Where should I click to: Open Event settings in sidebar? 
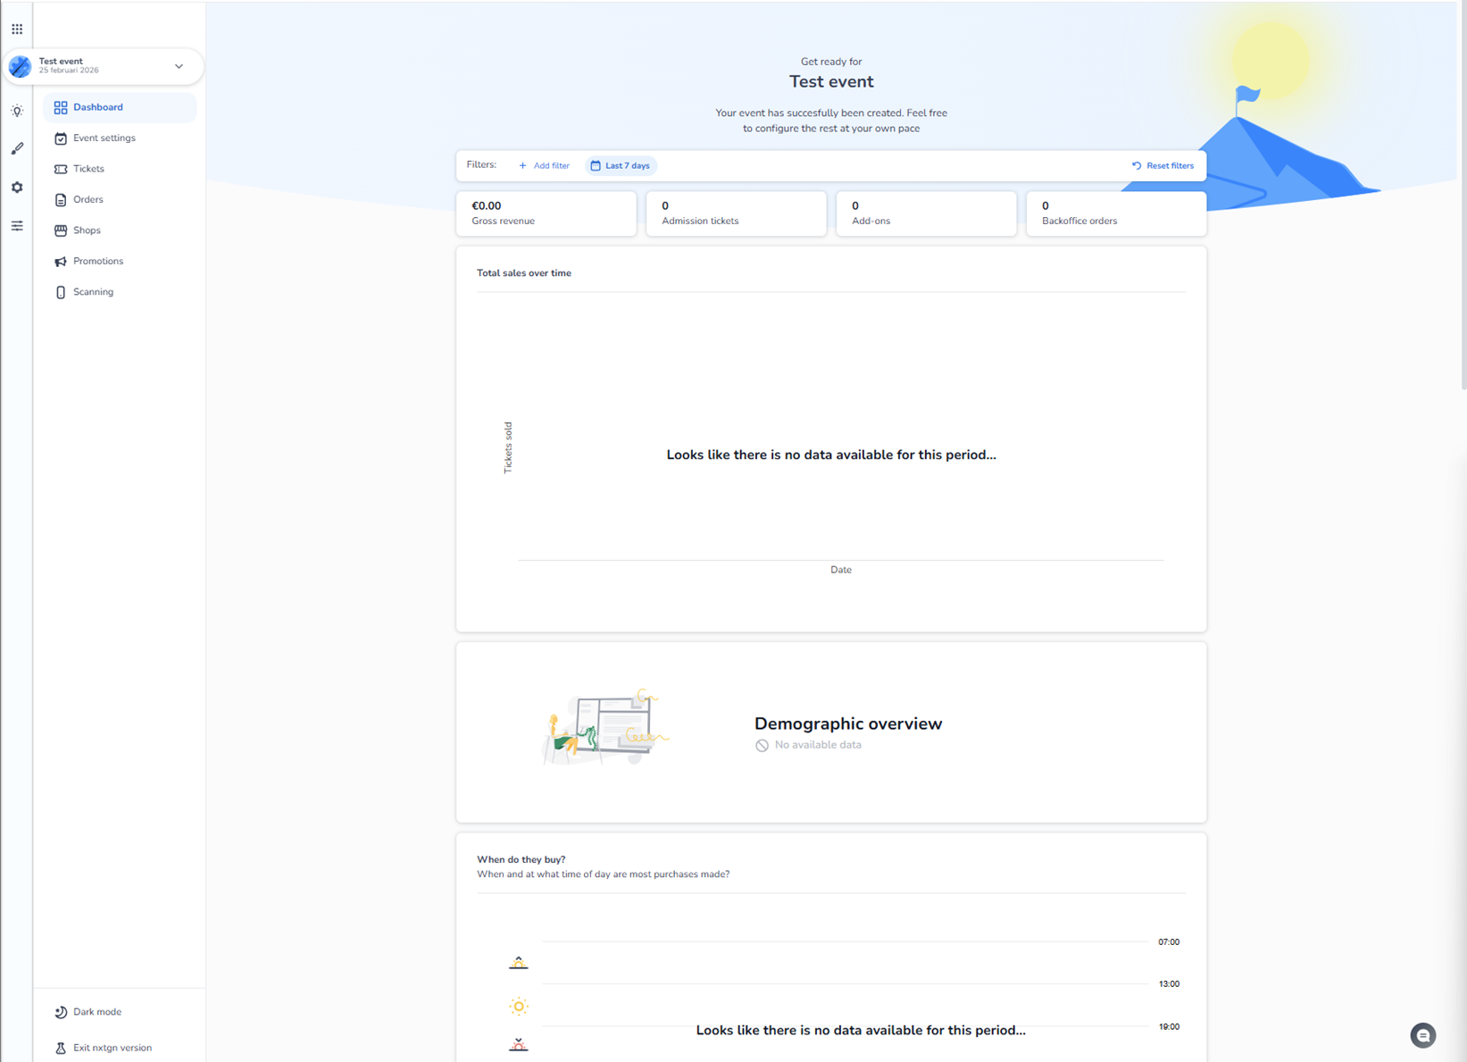[104, 138]
